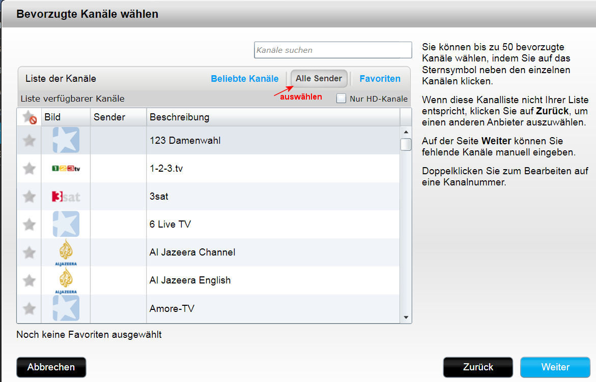Click the 3sat channel logo
Viewport: 596px width, 382px height.
coord(66,197)
